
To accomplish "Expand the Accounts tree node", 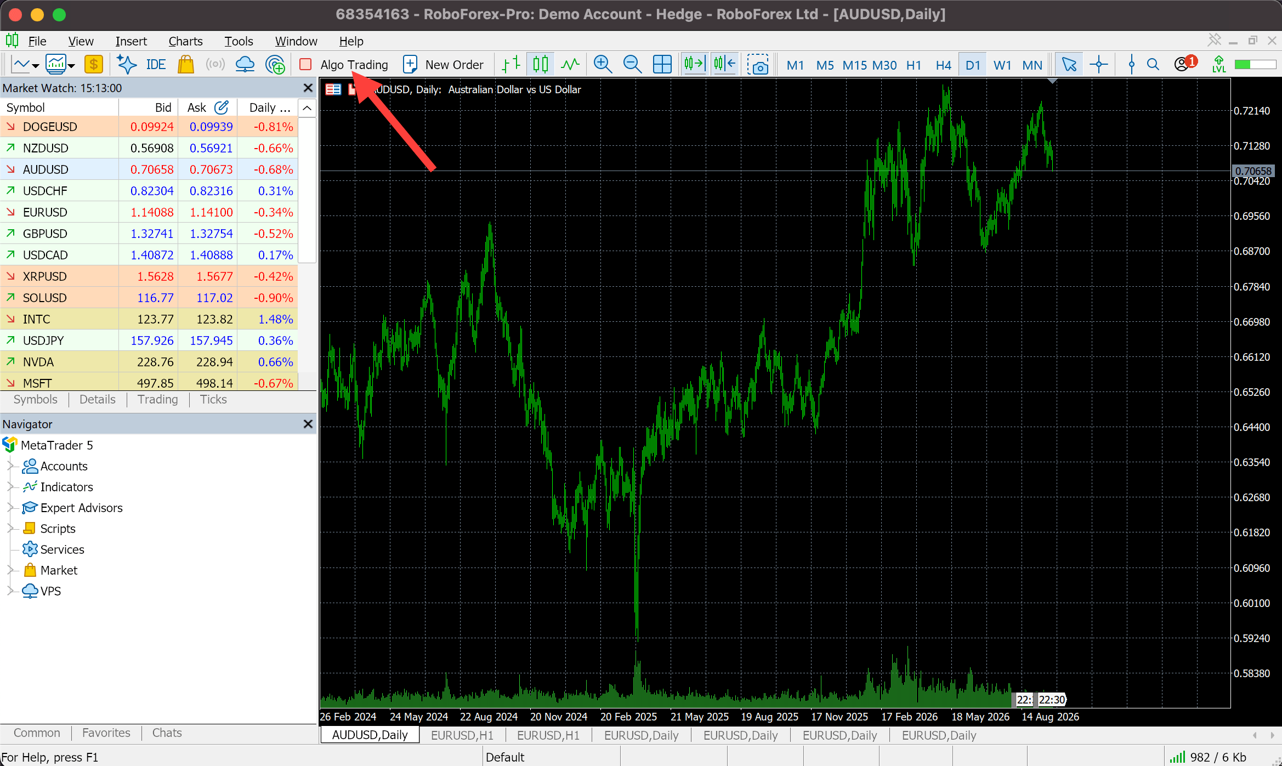I will click(x=10, y=466).
